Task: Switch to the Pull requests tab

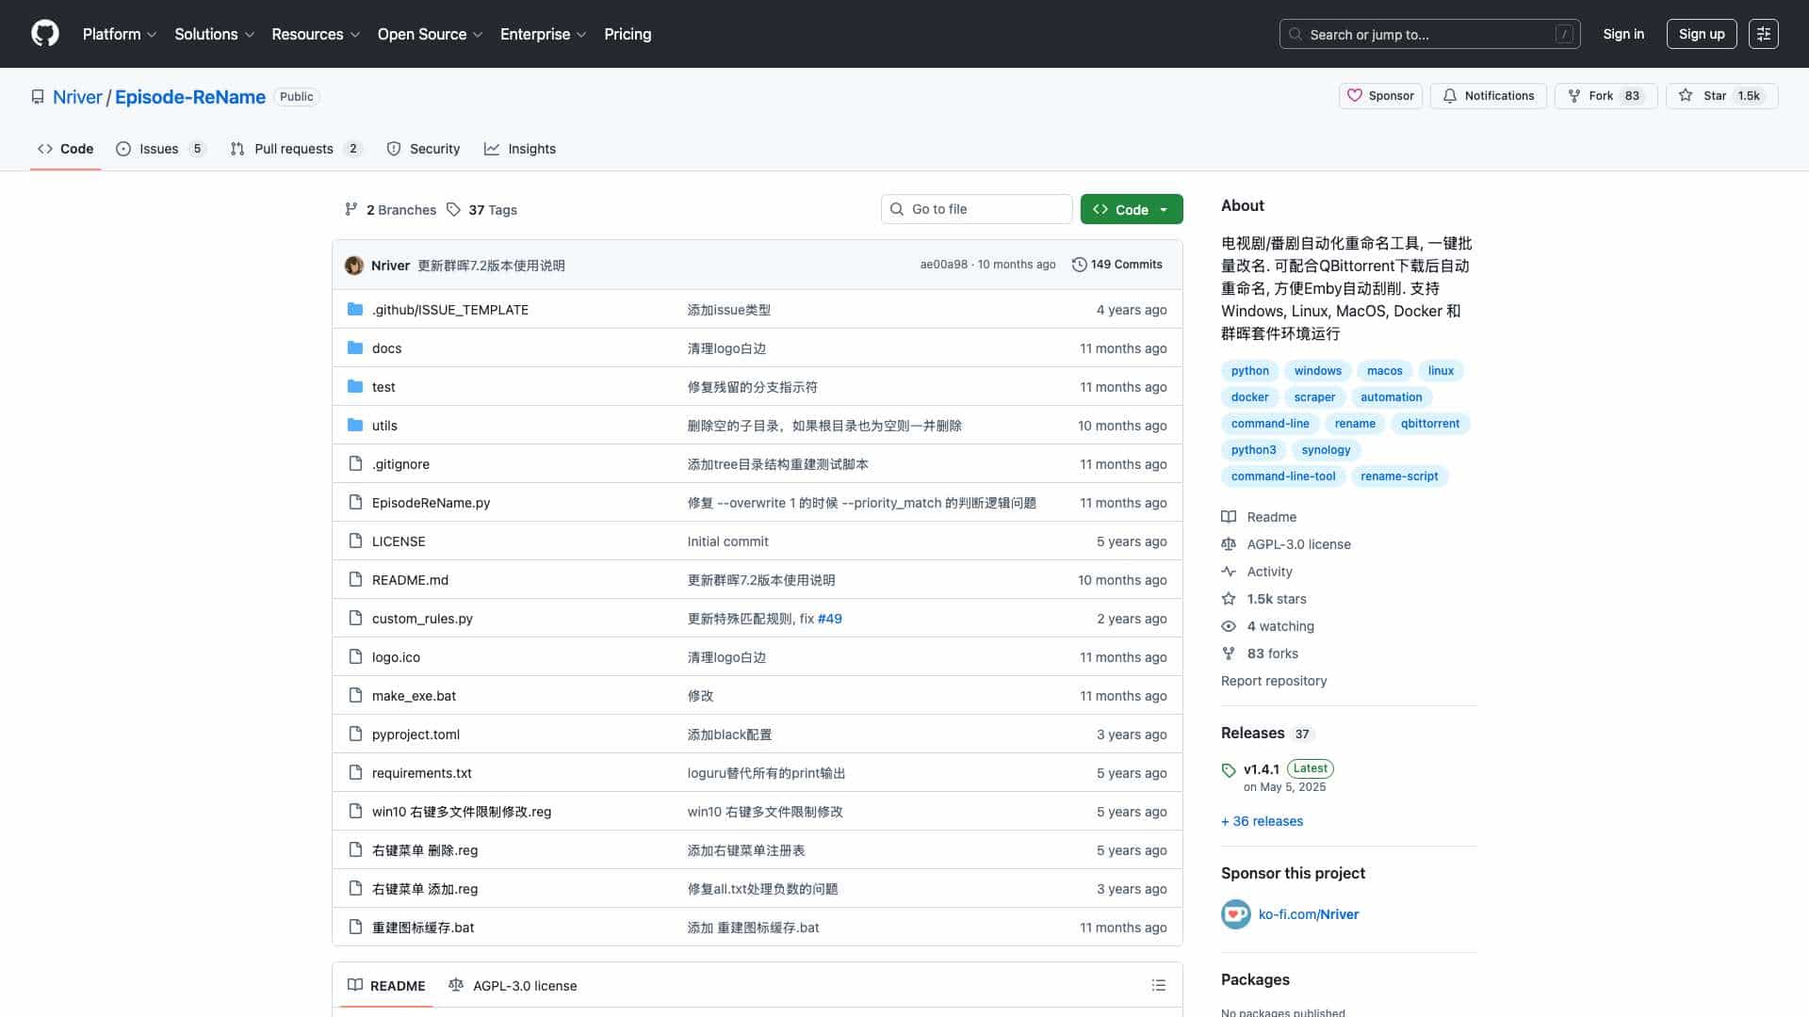Action: coord(295,149)
